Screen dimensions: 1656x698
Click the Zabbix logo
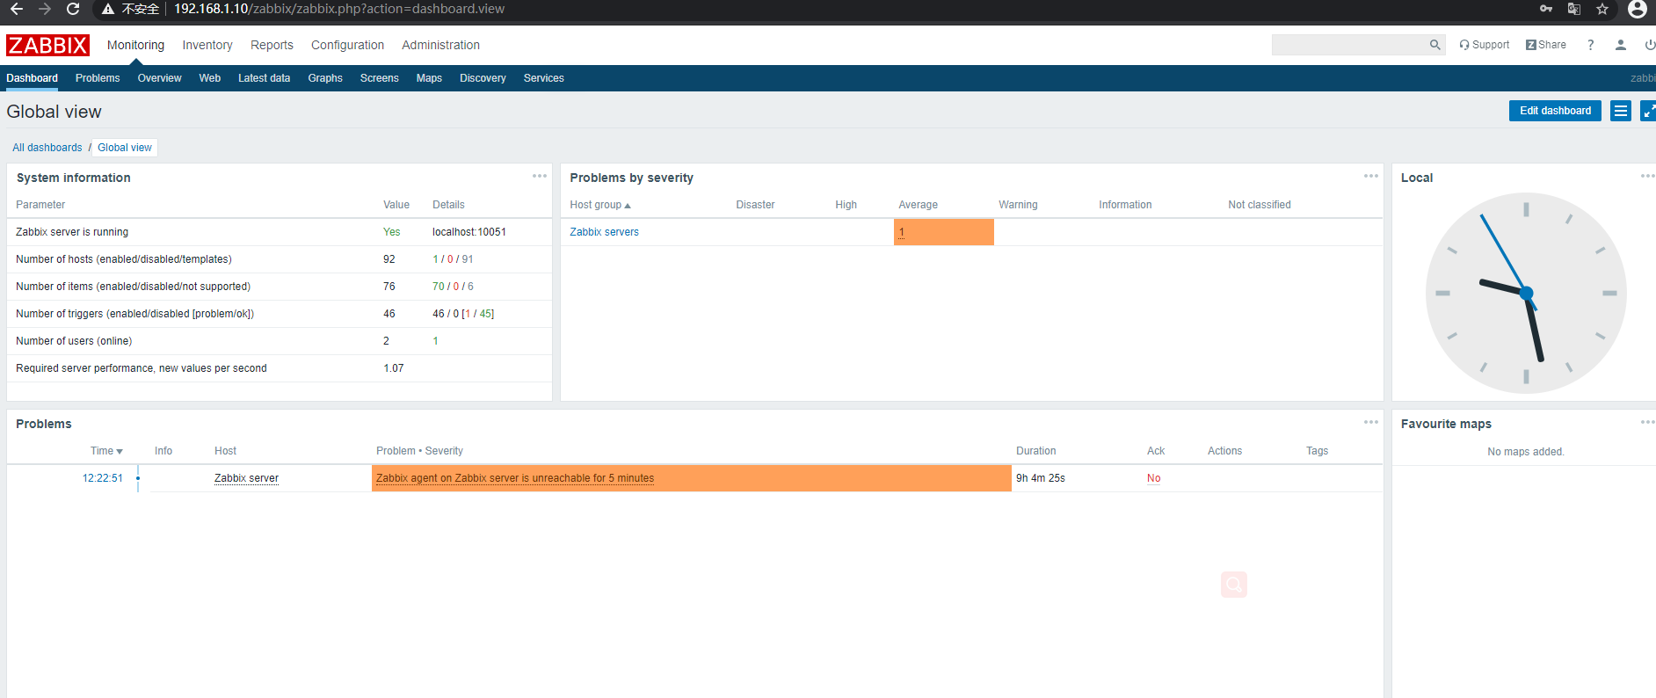point(47,45)
